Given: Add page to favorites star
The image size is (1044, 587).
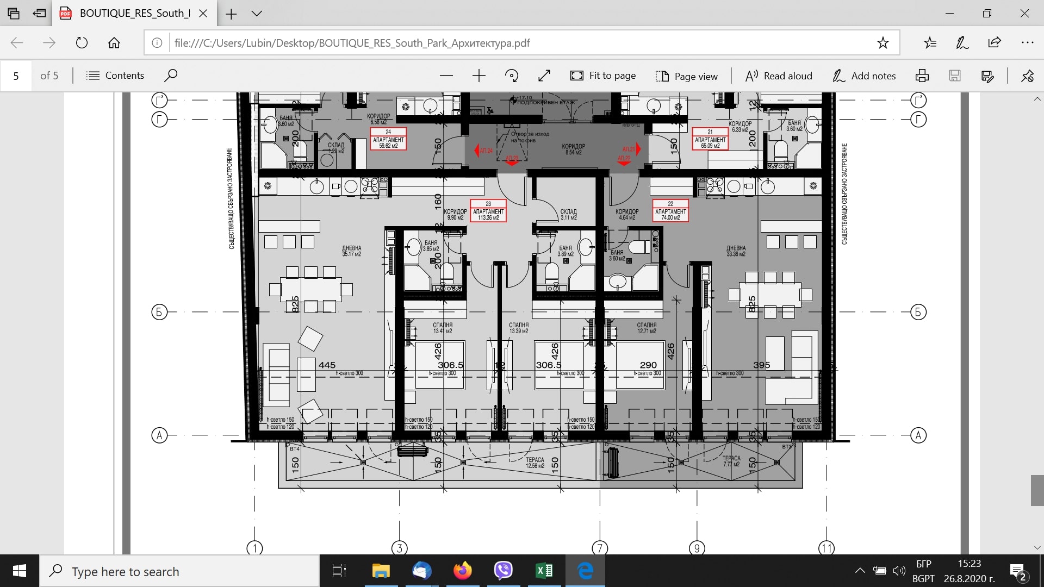Looking at the screenshot, I should point(883,43).
